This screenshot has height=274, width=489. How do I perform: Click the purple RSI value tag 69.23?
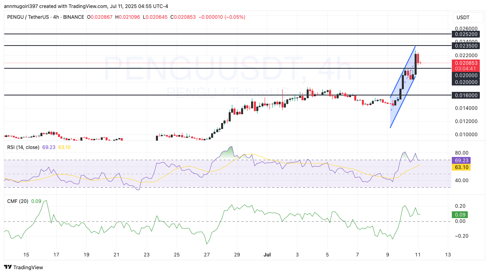(461, 160)
